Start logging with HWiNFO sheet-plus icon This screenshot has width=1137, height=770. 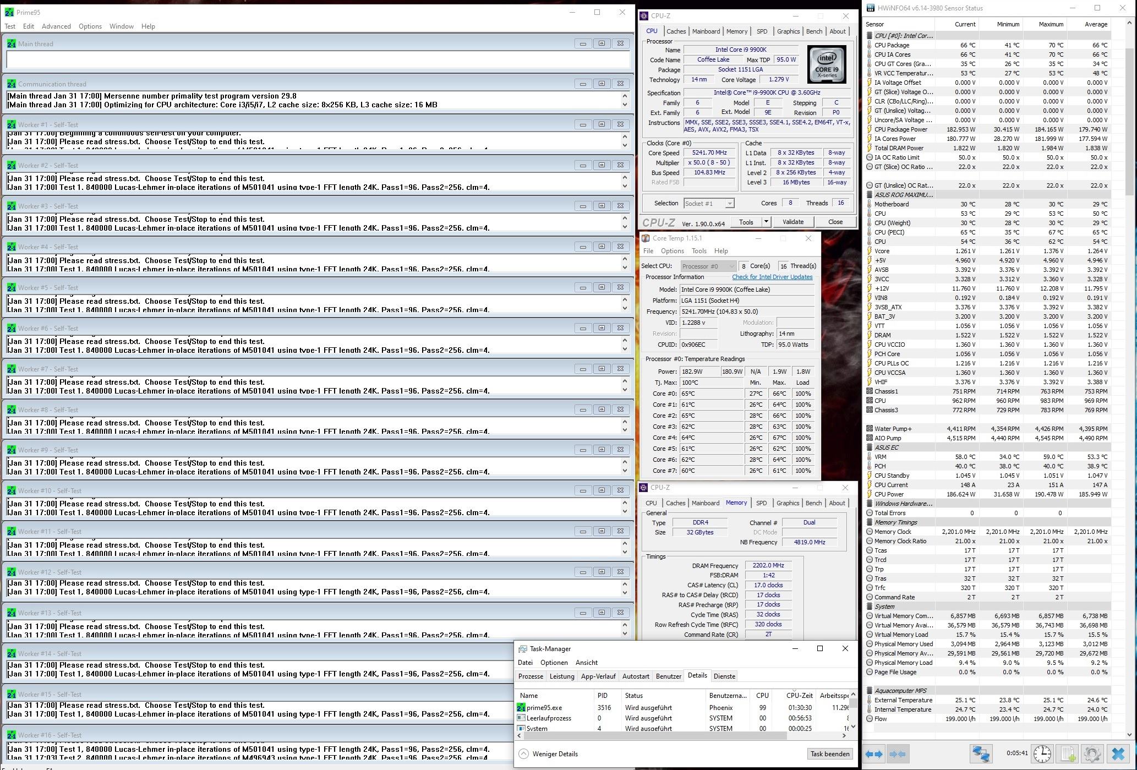1068,753
